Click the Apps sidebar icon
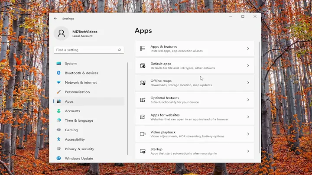Image resolution: width=312 pixels, height=175 pixels. coord(58,101)
